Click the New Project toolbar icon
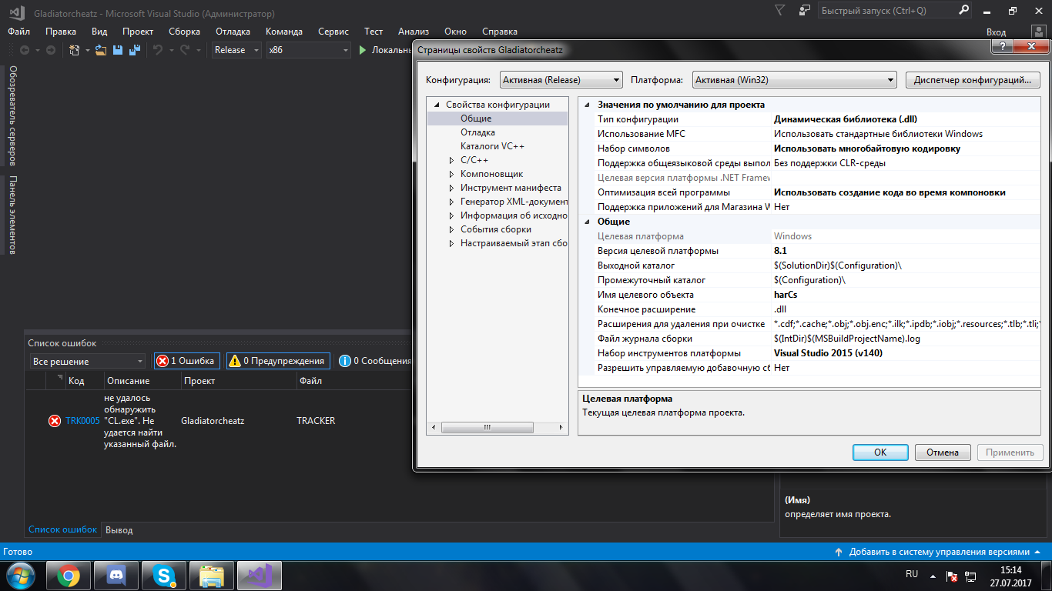 pos(75,50)
